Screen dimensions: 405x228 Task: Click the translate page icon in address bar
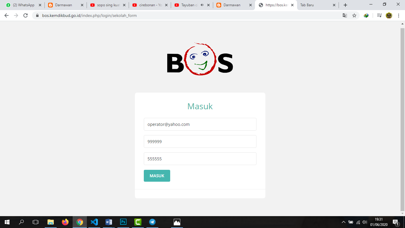click(x=345, y=15)
